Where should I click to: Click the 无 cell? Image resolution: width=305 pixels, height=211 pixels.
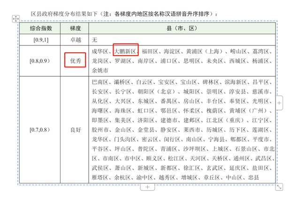click(x=182, y=40)
